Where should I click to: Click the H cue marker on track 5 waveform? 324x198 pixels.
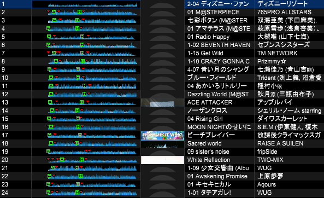(x=83, y=36)
